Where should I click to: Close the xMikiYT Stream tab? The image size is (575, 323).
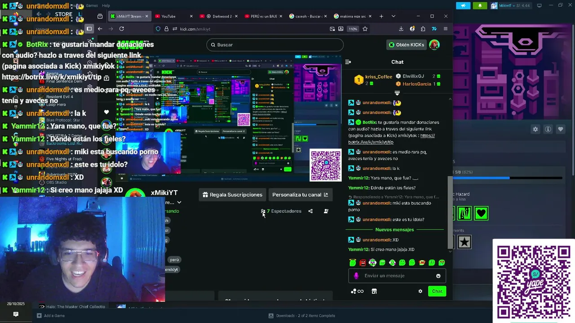[146, 16]
